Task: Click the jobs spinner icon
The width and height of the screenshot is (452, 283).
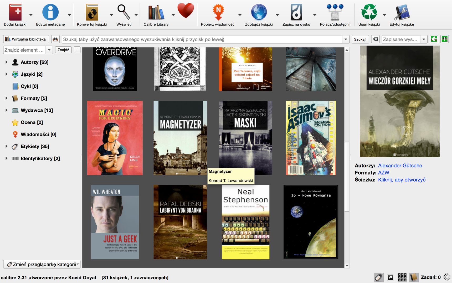Action: tap(447, 277)
